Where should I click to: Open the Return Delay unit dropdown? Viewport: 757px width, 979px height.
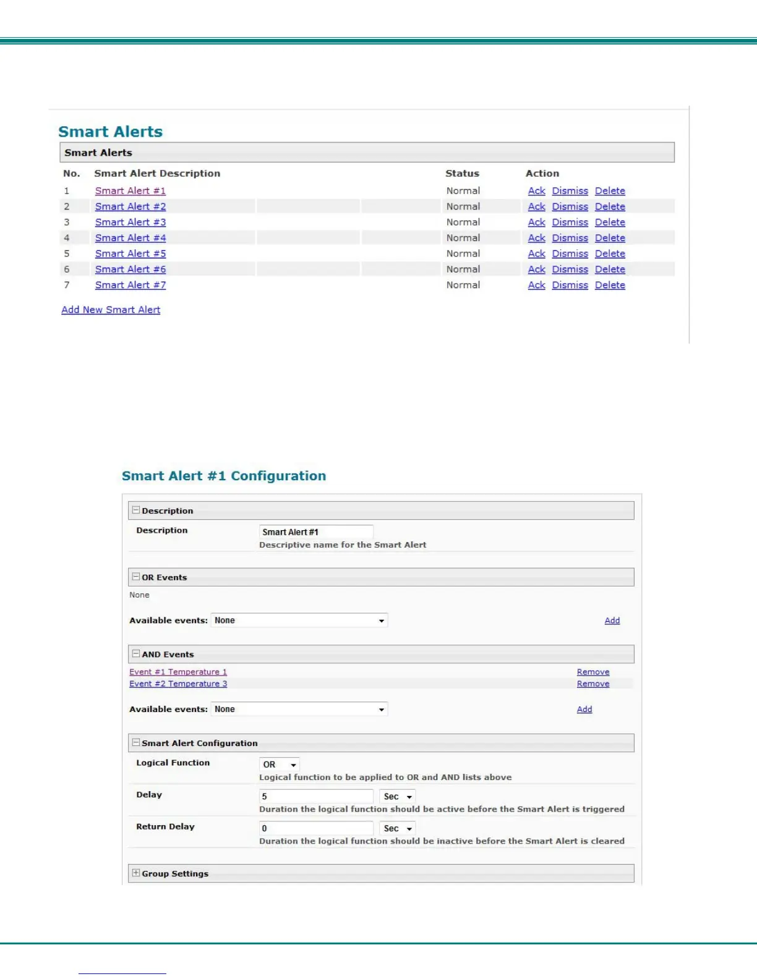point(397,828)
